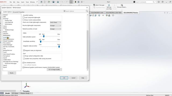The width and height of the screenshot is (172, 96).
Task: Click the New document icon
Action: [45, 2]
